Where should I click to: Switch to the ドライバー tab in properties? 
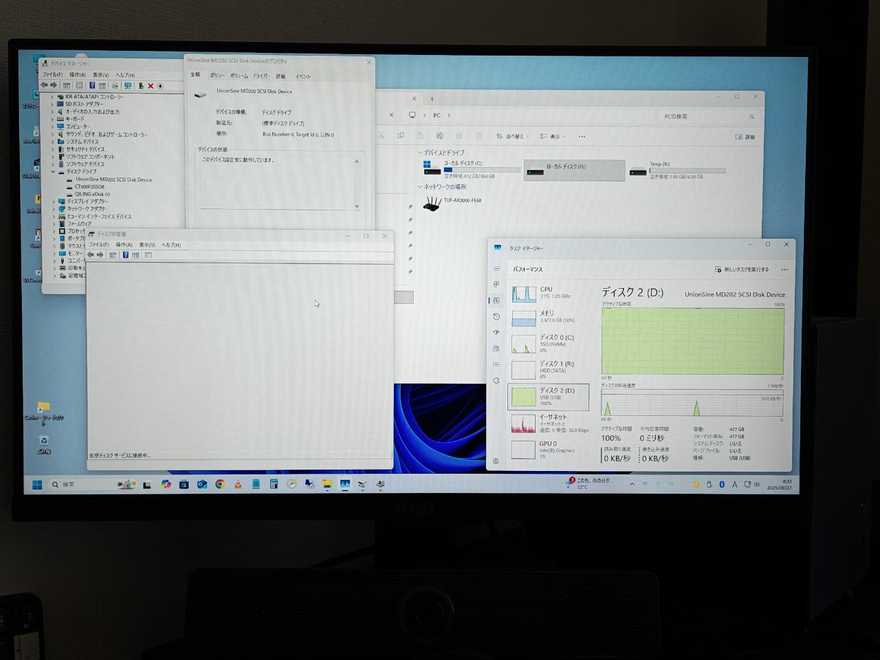point(261,76)
